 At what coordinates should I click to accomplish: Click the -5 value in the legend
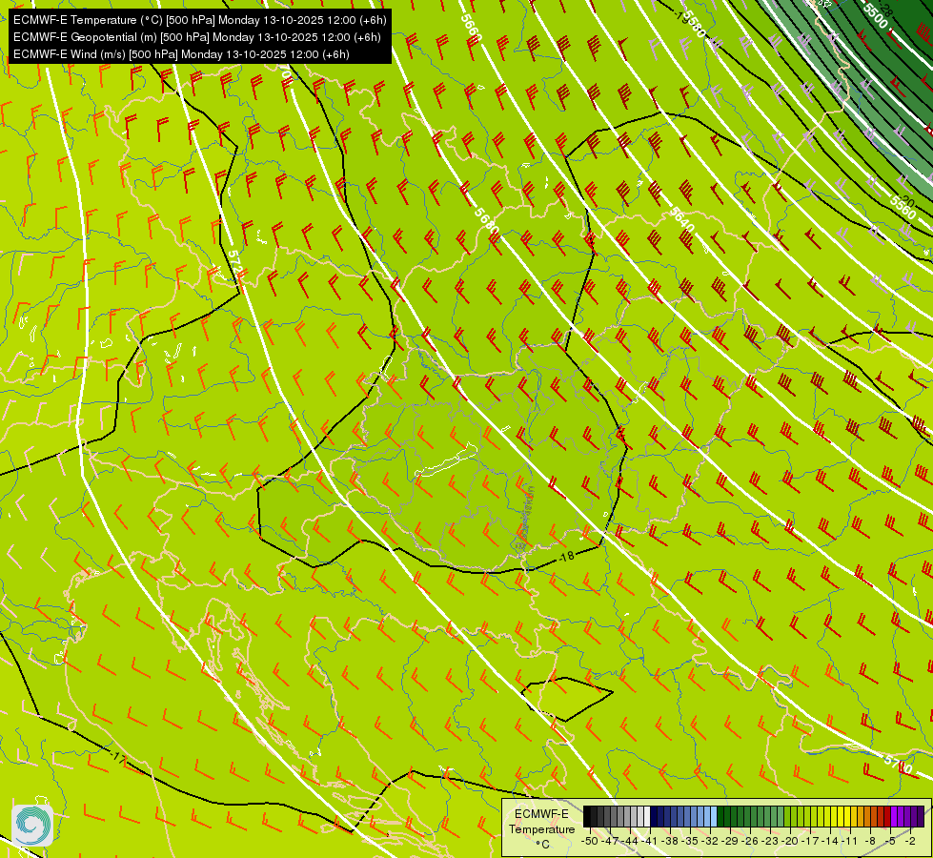coord(889,841)
